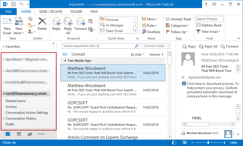Switch to Calendar view in navigation bar
The width and height of the screenshot is (243, 146).
(19, 134)
